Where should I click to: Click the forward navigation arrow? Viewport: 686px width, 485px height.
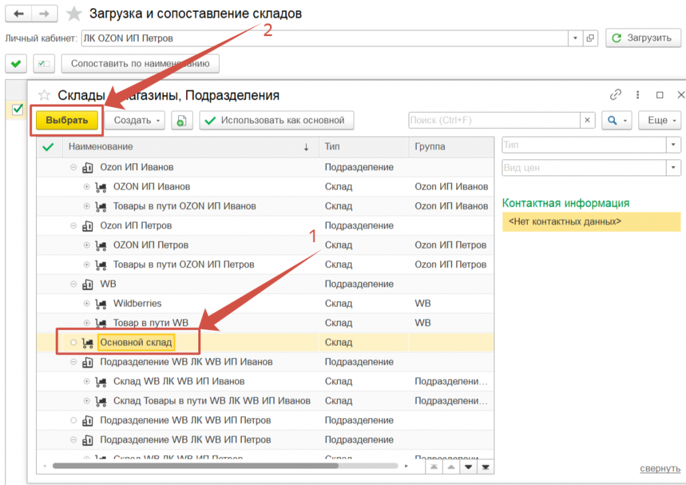pyautogui.click(x=44, y=14)
